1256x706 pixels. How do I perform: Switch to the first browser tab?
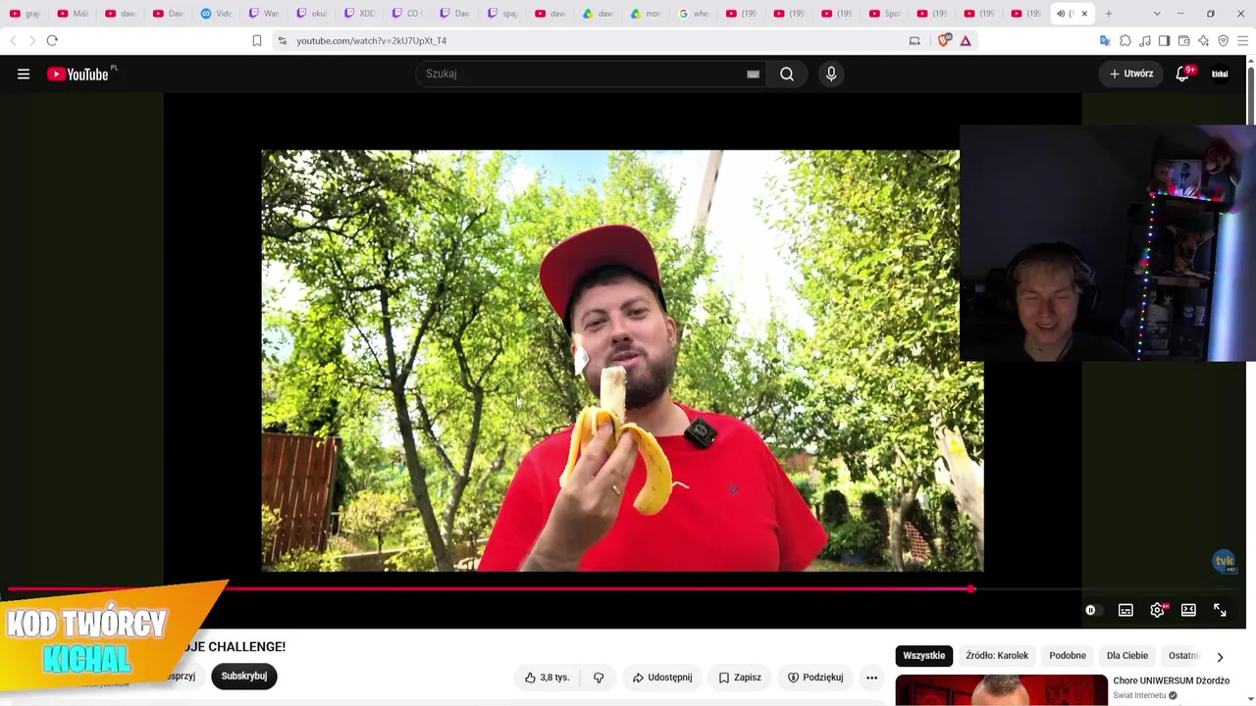(25, 14)
